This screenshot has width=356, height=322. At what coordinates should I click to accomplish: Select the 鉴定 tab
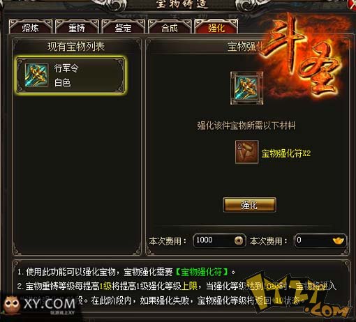point(124,27)
